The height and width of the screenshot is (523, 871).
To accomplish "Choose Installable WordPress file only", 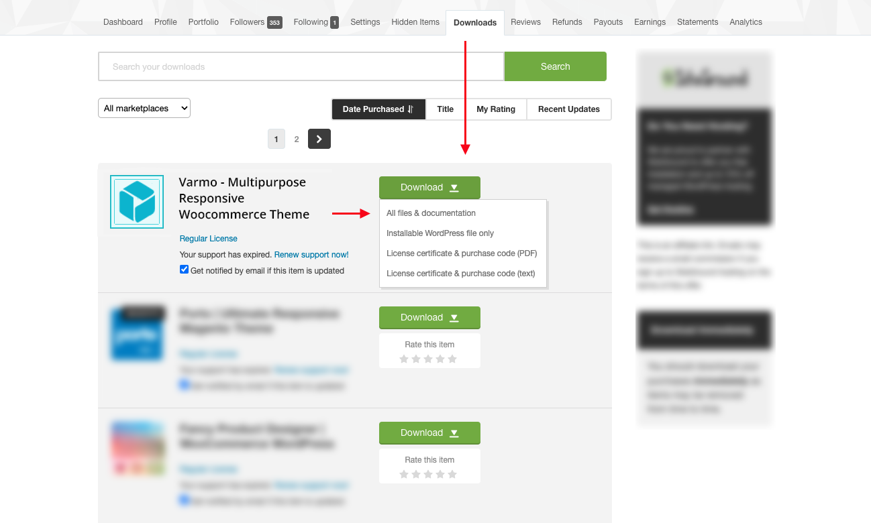I will 440,233.
